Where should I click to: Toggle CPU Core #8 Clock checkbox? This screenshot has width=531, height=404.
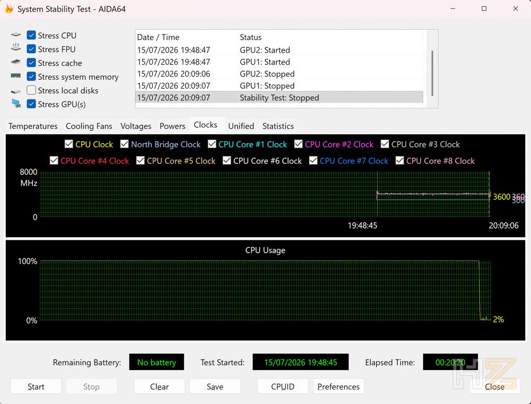pos(400,161)
